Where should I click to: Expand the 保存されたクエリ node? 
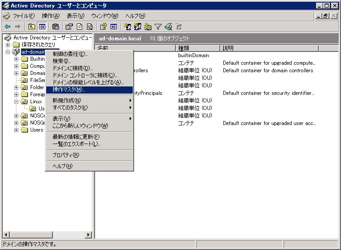[x=8, y=45]
